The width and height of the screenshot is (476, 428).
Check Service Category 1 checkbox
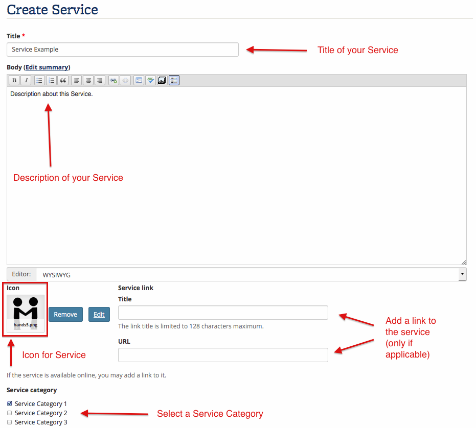pyautogui.click(x=10, y=403)
